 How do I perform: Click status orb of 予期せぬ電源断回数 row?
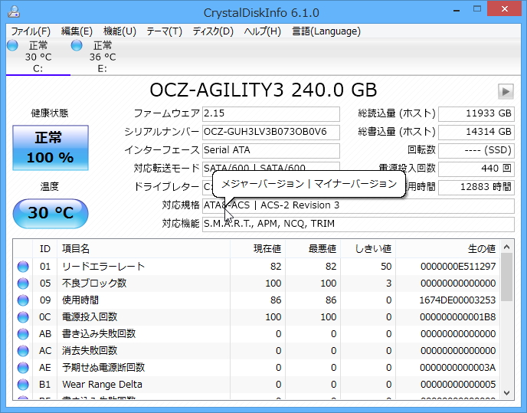[23, 368]
